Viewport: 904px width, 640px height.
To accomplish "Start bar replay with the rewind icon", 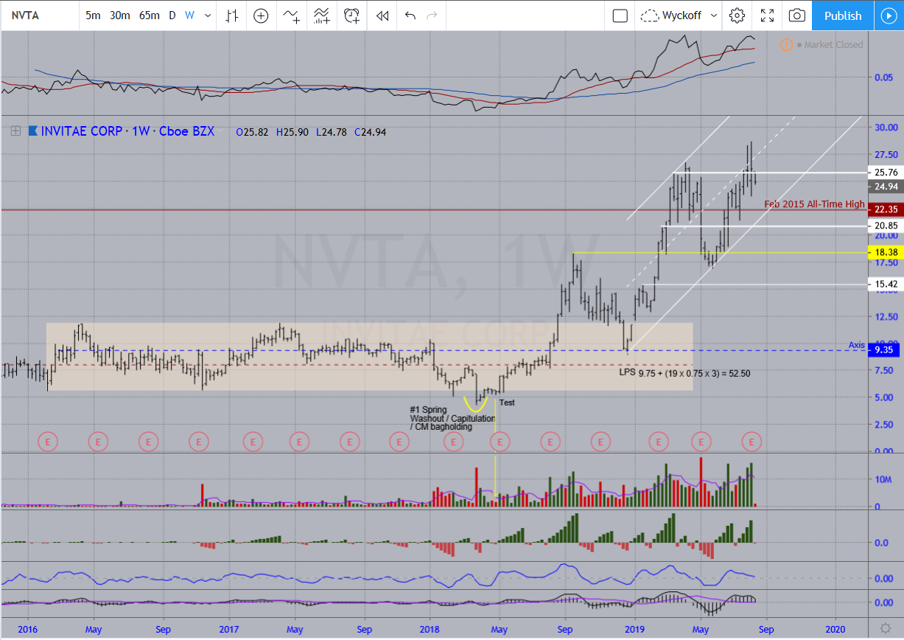I will pos(382,15).
